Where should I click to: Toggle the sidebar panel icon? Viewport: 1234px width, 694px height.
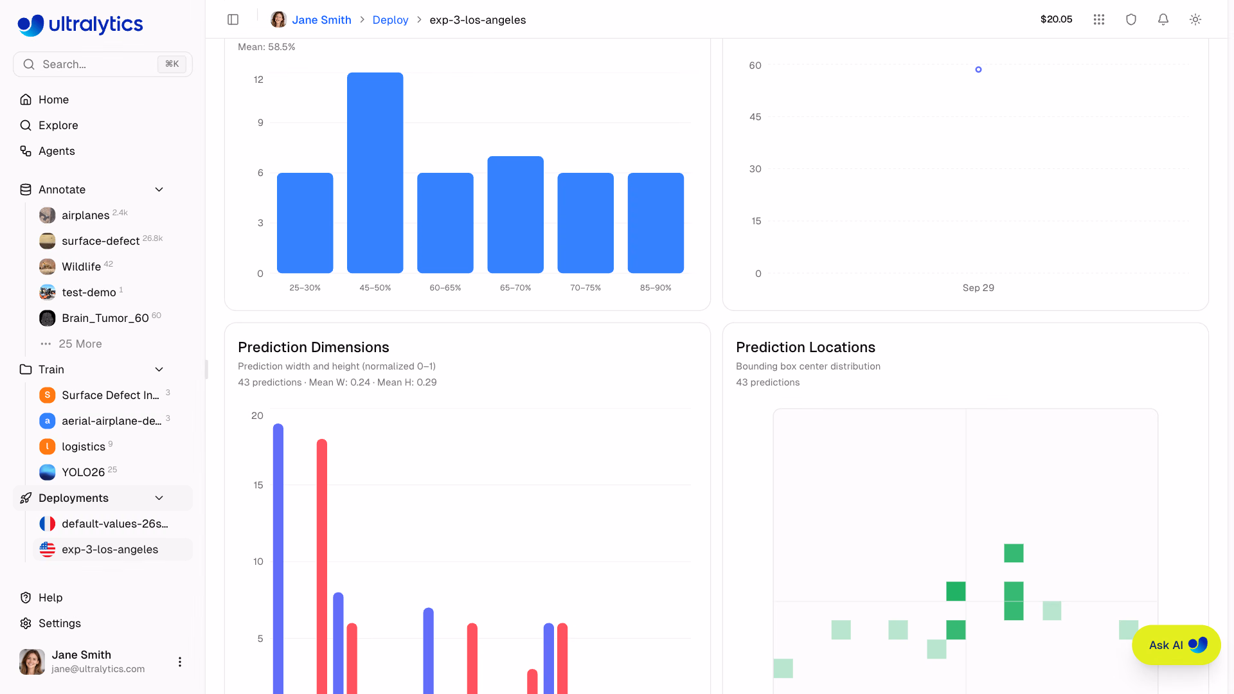[233, 19]
